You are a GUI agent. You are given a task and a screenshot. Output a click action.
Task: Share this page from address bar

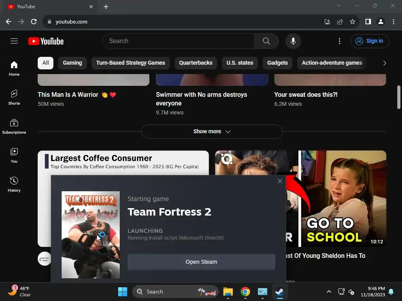tap(340, 22)
